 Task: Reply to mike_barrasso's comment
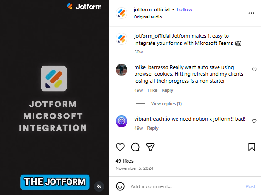coord(167,90)
